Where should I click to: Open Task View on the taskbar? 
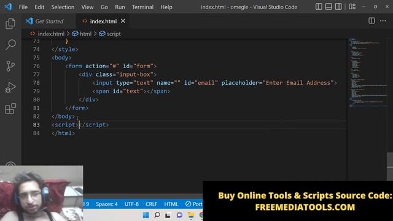pos(168,215)
